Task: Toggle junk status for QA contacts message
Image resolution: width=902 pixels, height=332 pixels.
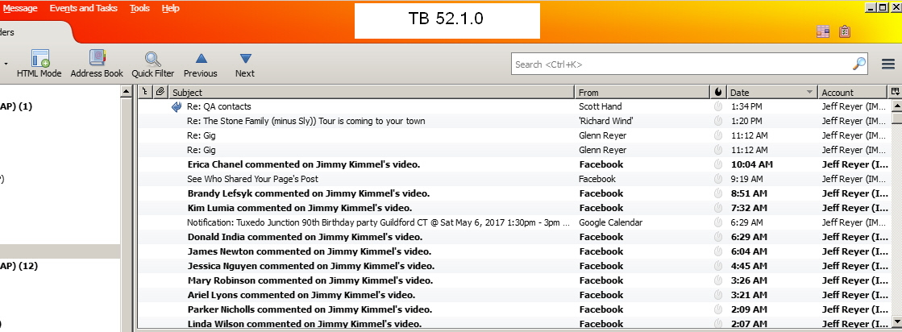Action: [x=718, y=106]
